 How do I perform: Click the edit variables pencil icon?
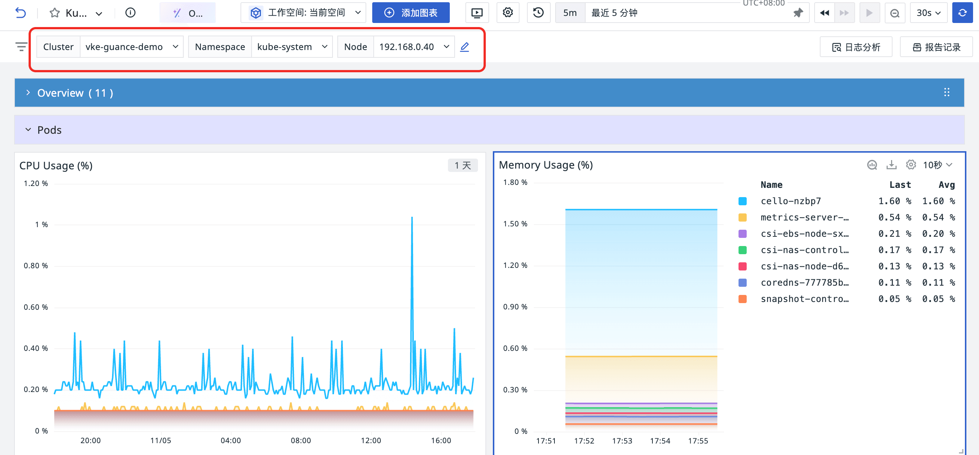coord(464,47)
